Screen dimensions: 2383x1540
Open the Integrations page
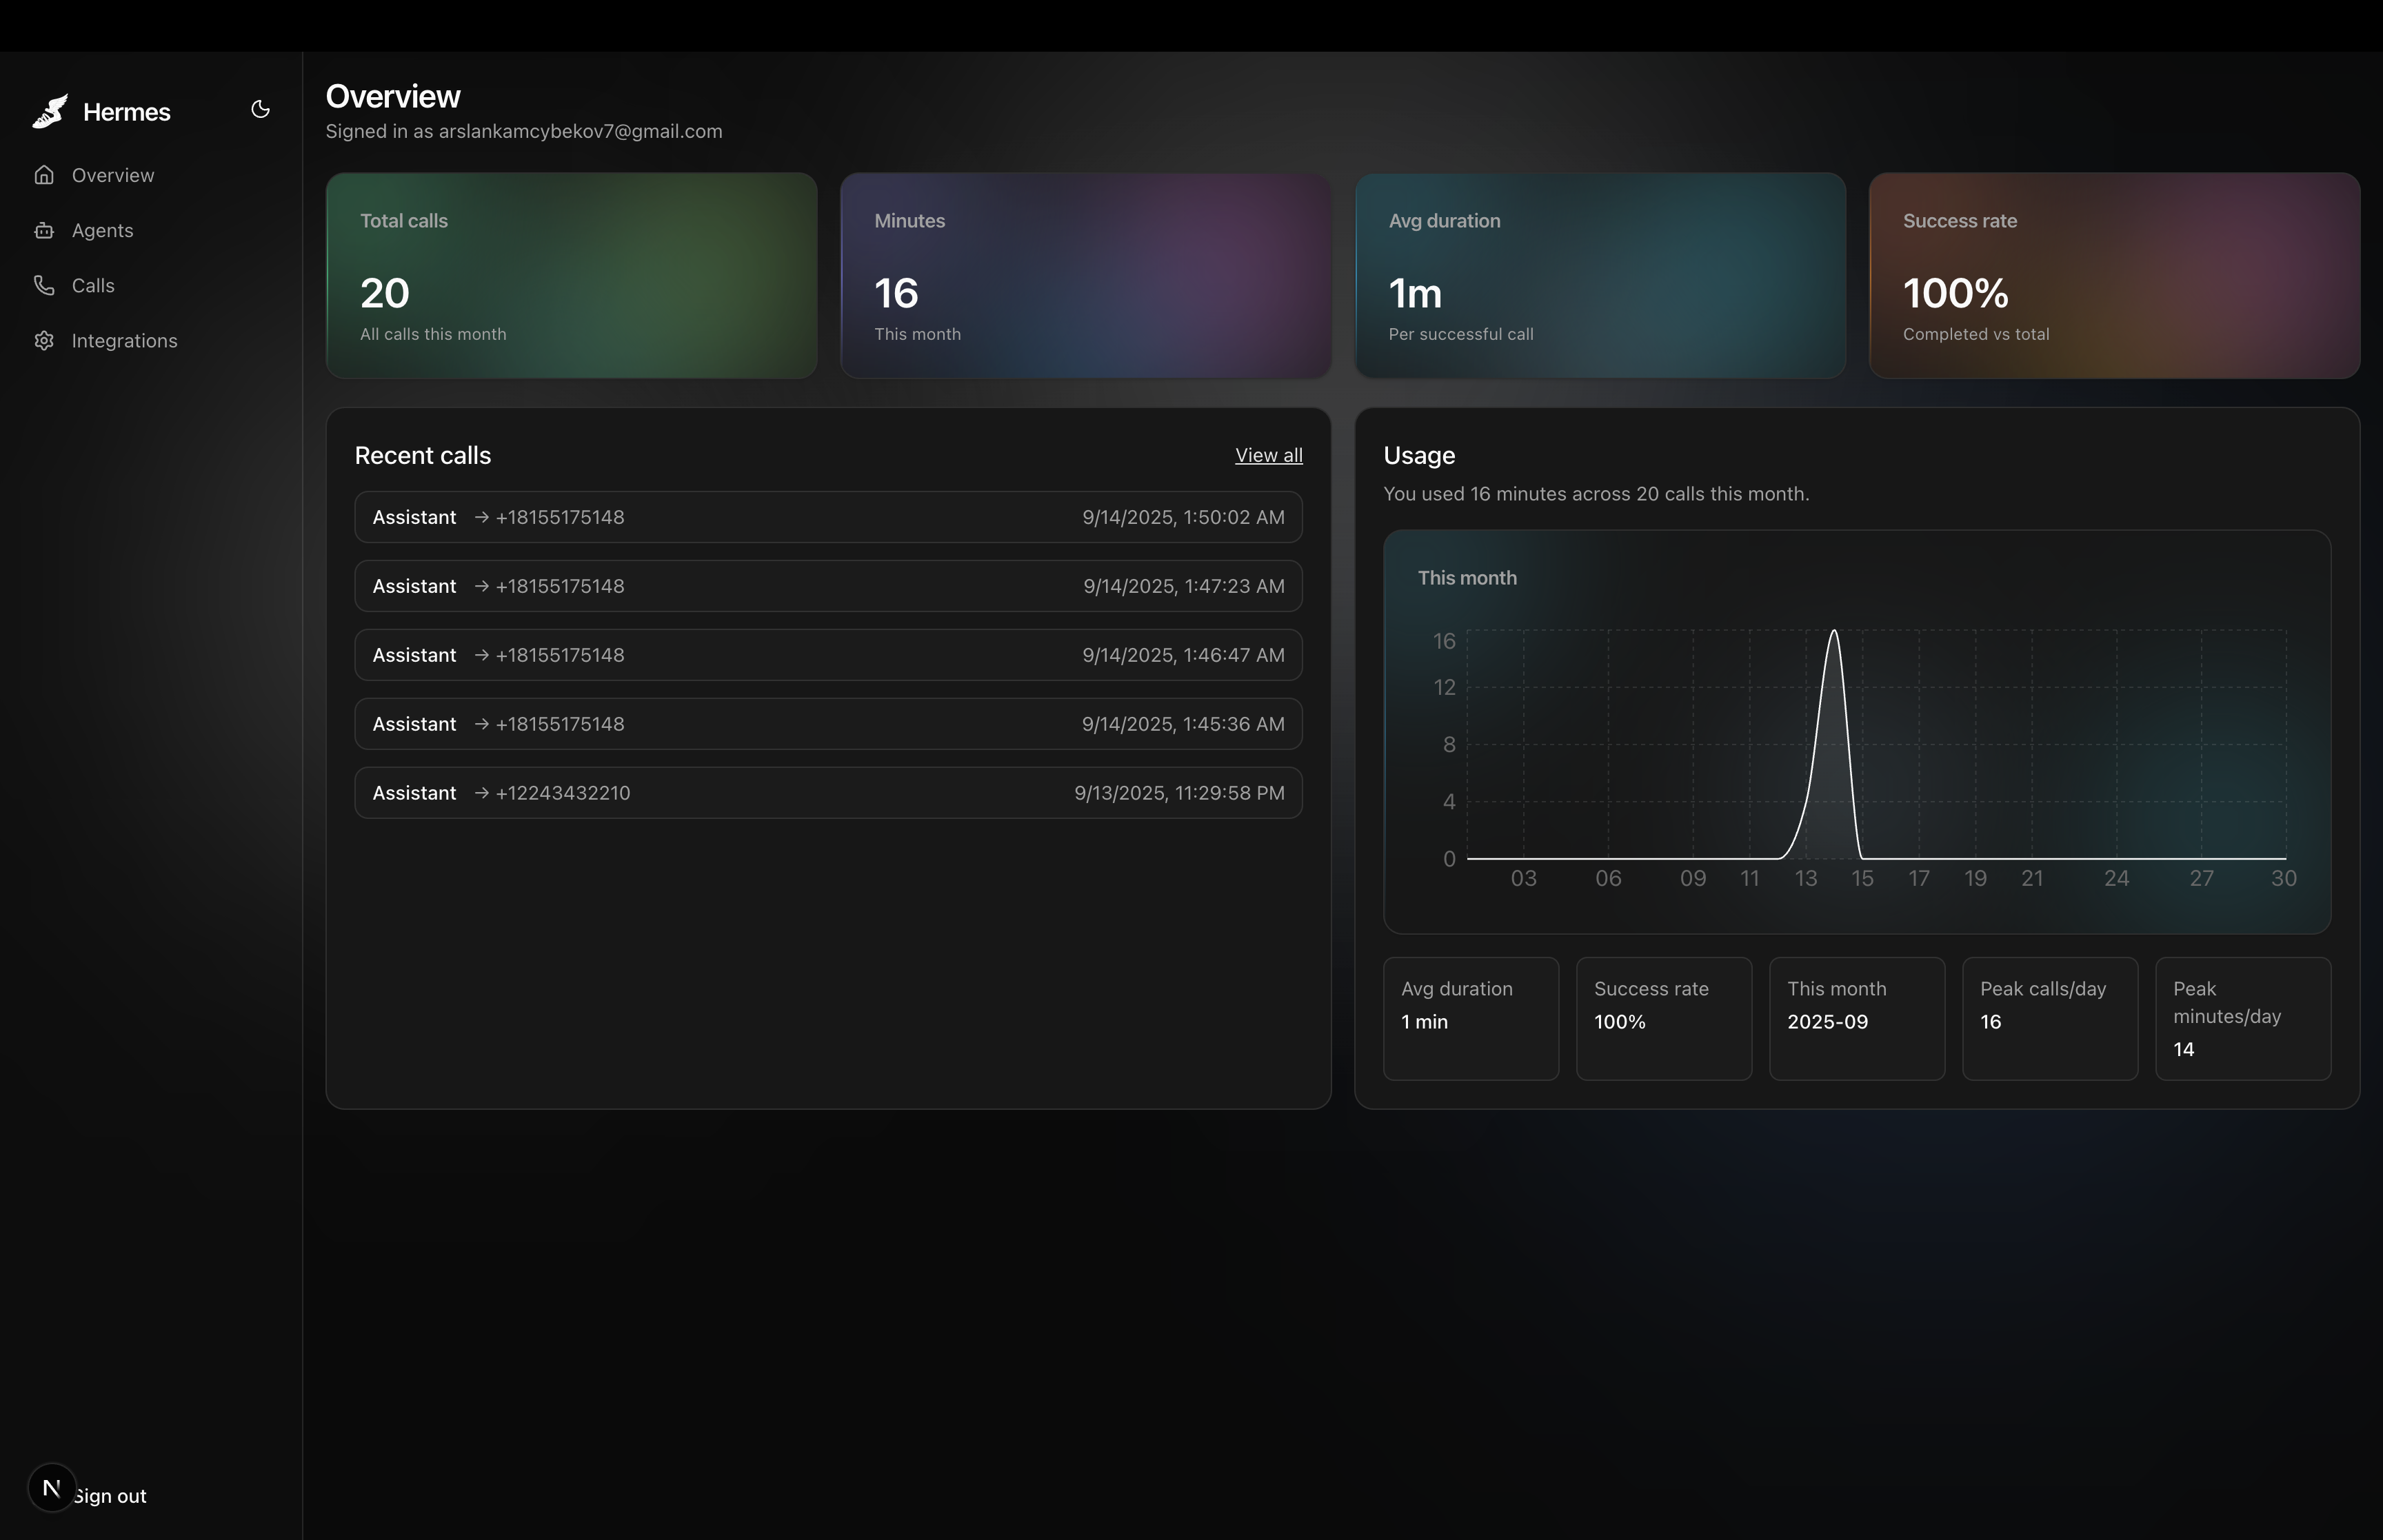coord(124,341)
